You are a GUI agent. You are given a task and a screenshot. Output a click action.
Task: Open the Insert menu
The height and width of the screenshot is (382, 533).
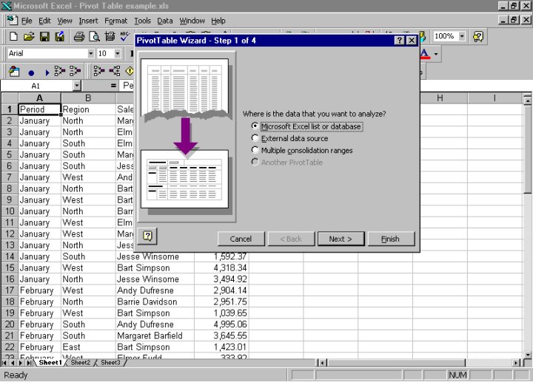coord(88,21)
